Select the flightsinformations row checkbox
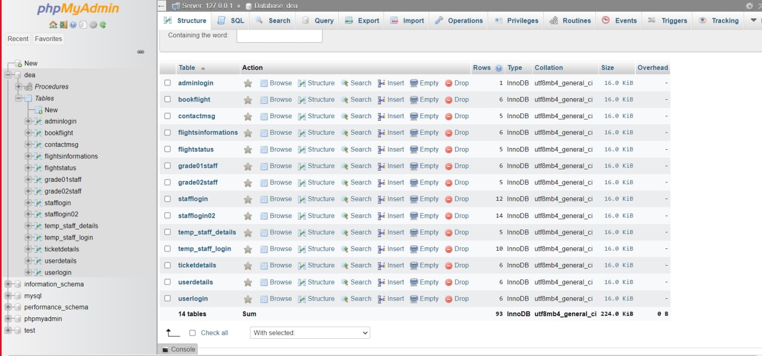Image resolution: width=762 pixels, height=356 pixels. [x=168, y=133]
